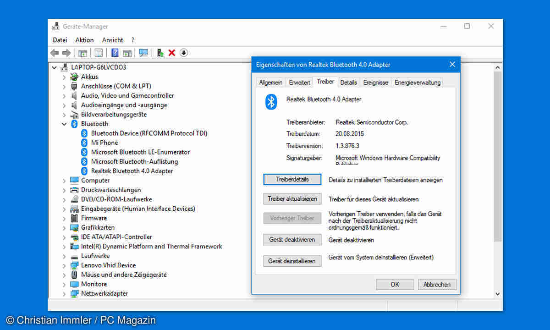The image size is (550, 330).
Task: Click the Grafikkarten display adapter icon
Action: pyautogui.click(x=74, y=228)
